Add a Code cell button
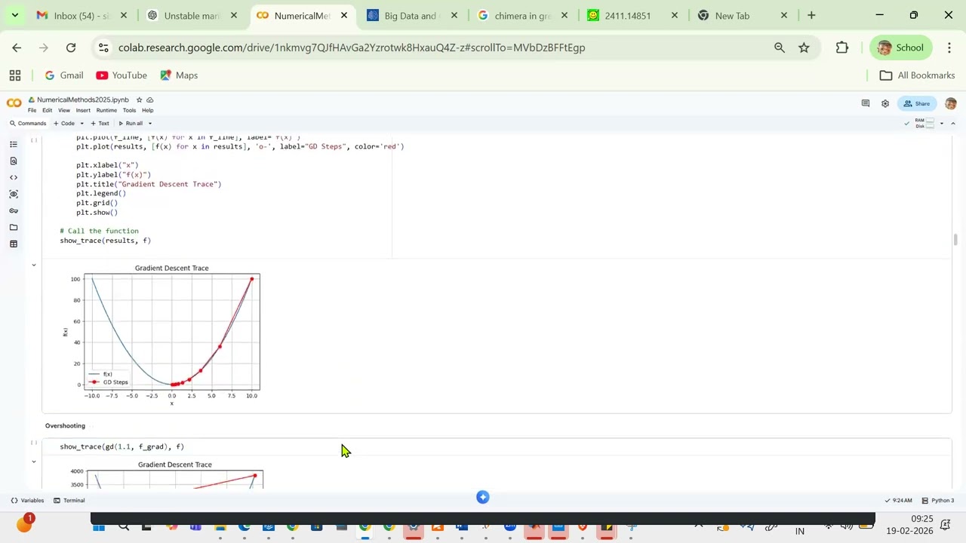Viewport: 966px width, 543px height. (63, 124)
